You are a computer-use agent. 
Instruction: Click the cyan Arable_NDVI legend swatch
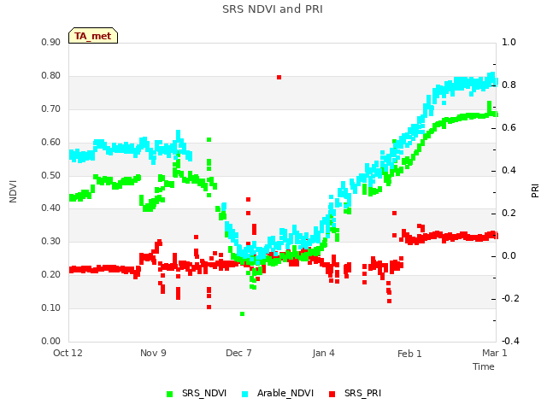(x=245, y=394)
